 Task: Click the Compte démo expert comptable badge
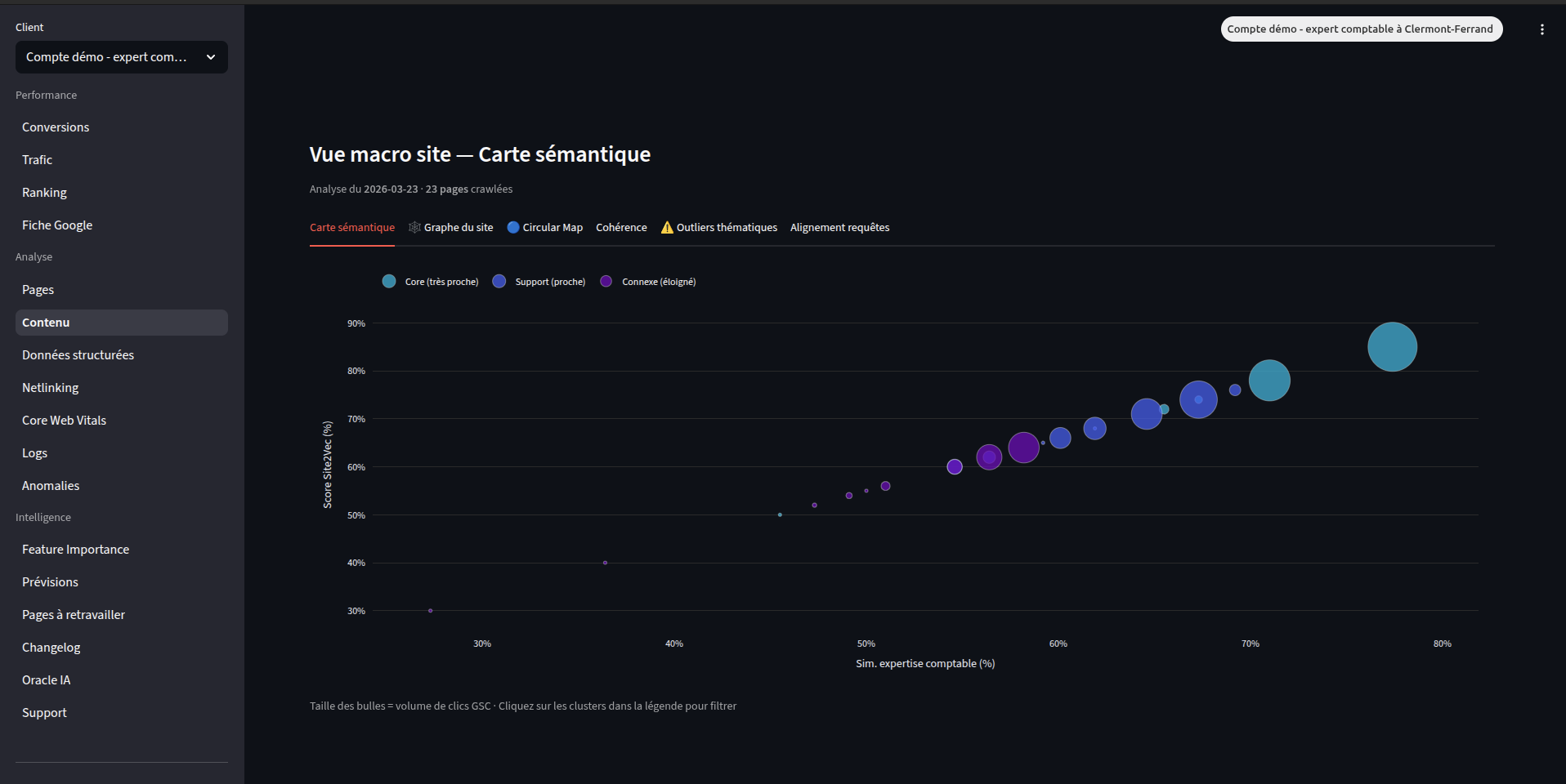point(1361,29)
